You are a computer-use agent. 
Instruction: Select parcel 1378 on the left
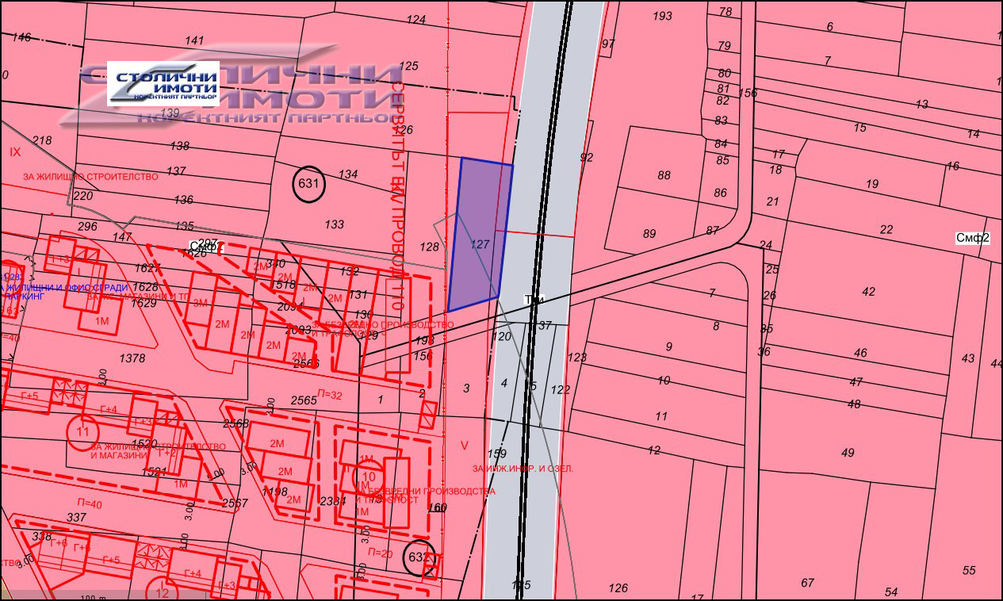coord(132,358)
